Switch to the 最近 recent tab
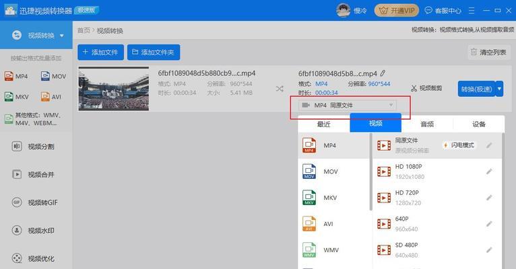The height and width of the screenshot is (269, 516). (323, 124)
